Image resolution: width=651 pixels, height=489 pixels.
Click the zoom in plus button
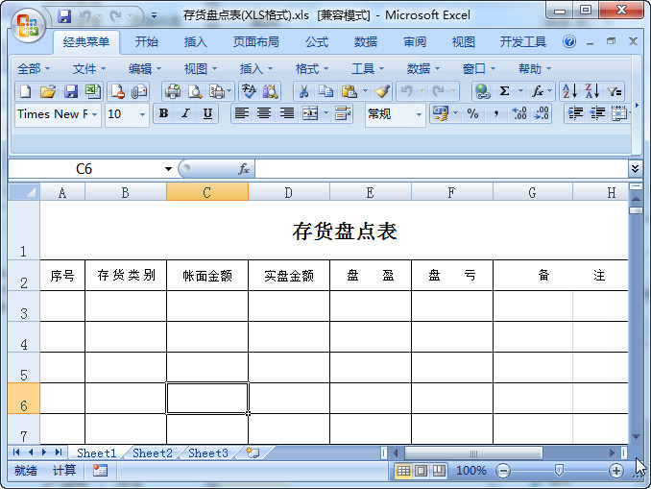click(x=616, y=471)
